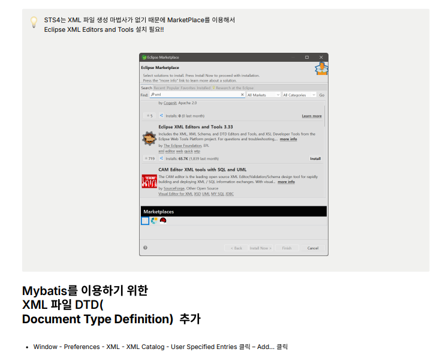Favorite the entry with 719 stars
Viewport: 443px width, 364px height.
click(x=149, y=158)
